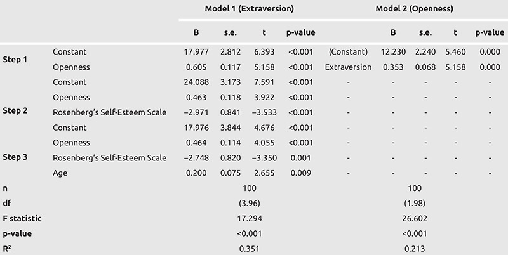Viewport: 508px width, 255px height.
Task: Click the B coefficient −2.971
Action: 196,112
